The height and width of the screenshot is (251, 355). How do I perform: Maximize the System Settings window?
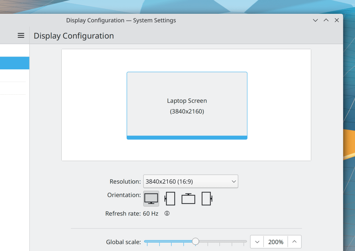coord(326,20)
